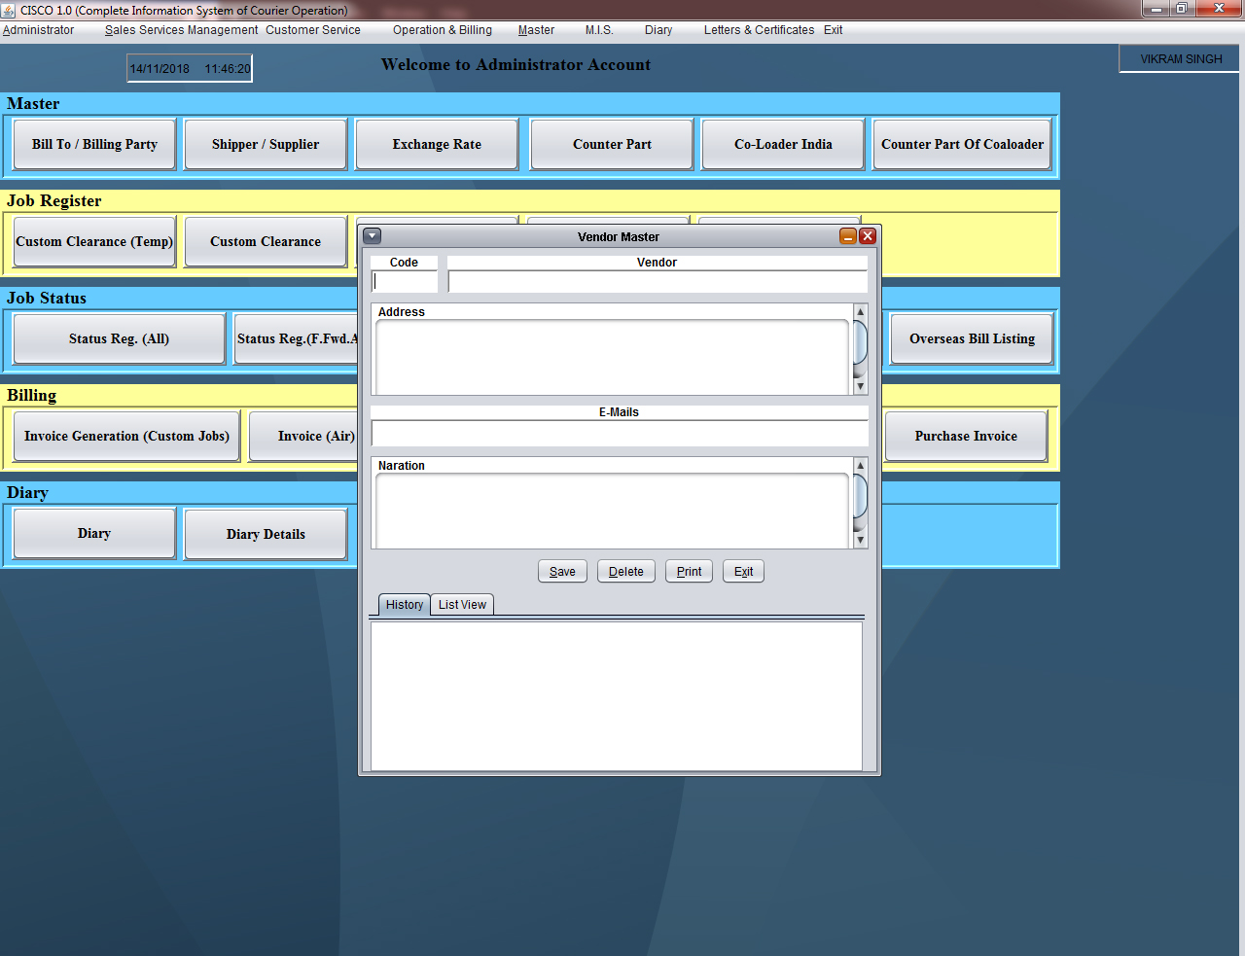Open Diary Details
1245x956 pixels.
(266, 534)
